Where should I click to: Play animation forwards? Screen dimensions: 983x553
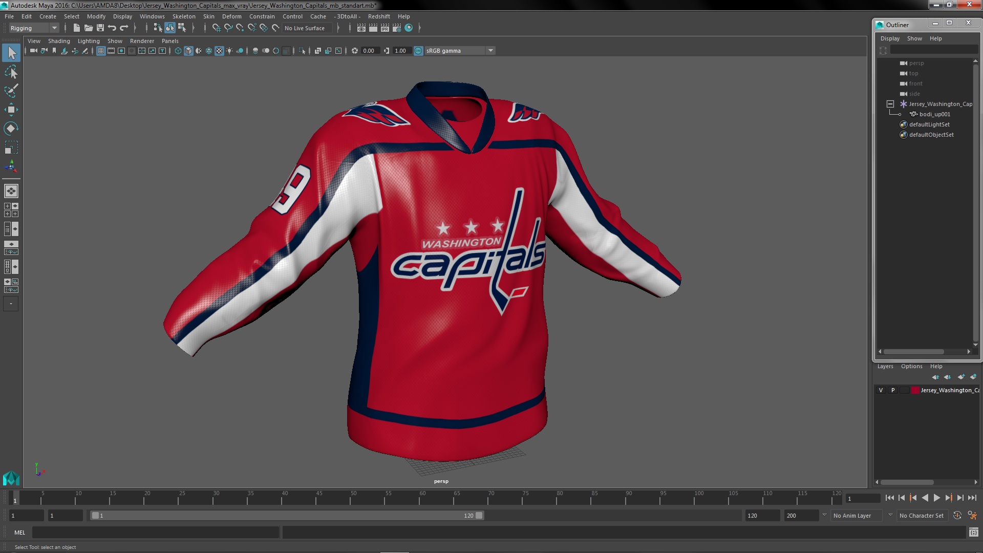coord(936,498)
